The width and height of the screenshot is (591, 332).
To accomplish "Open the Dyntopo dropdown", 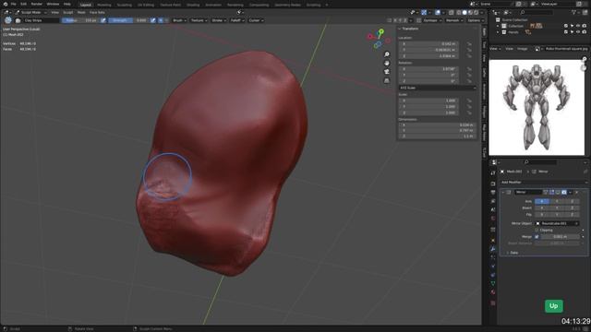I will (432, 20).
